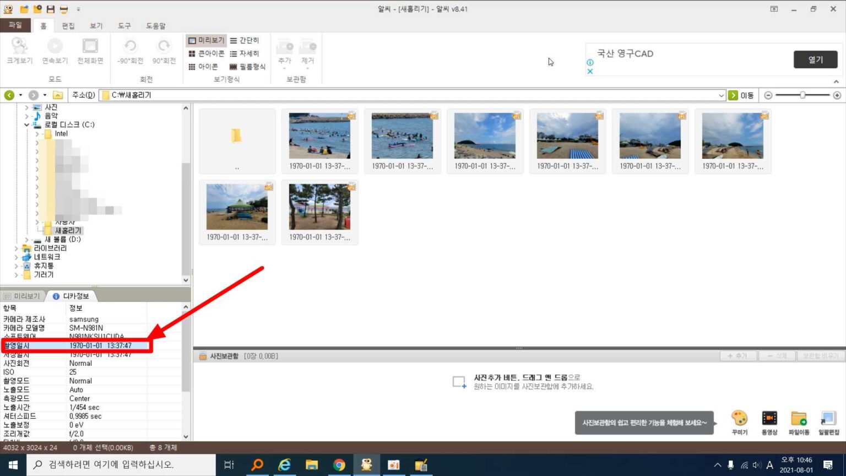Select the 연속보기 (slideshow) tool
This screenshot has height=476, width=846.
point(55,52)
